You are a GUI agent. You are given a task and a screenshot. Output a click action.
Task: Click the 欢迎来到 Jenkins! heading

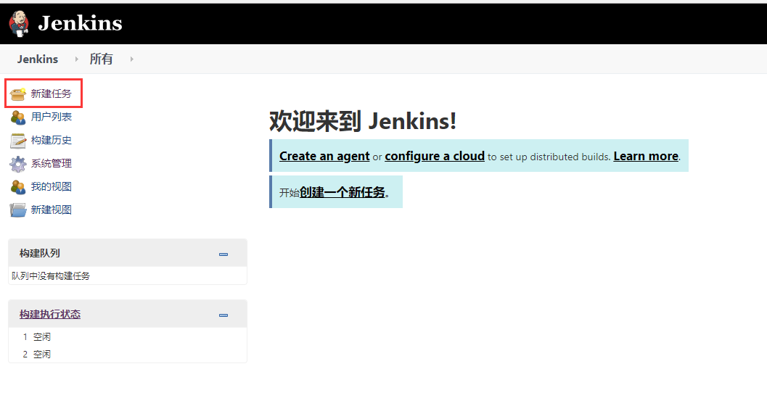tap(363, 121)
